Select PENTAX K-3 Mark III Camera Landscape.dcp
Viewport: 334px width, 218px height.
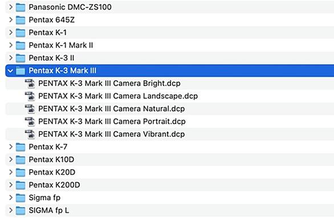[118, 96]
